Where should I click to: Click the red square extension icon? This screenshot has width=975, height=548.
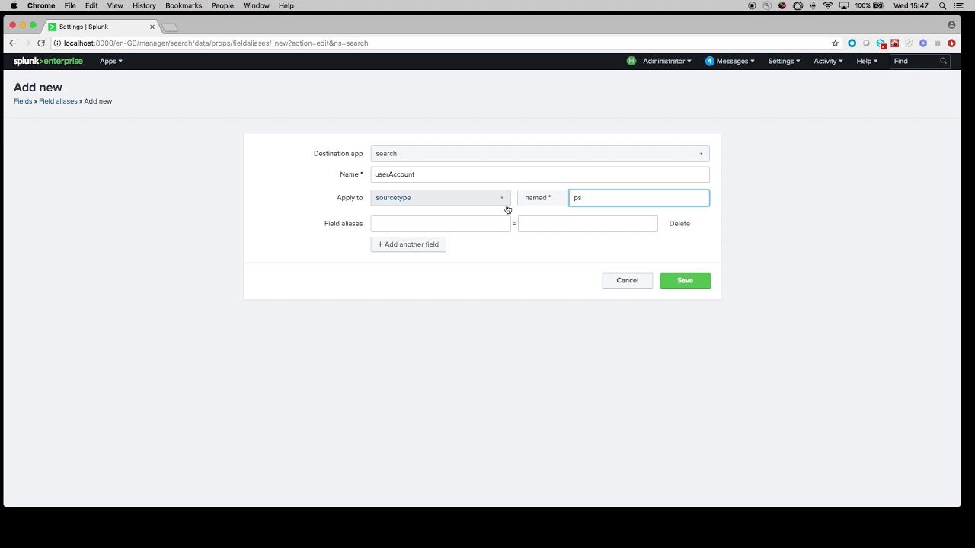point(895,43)
